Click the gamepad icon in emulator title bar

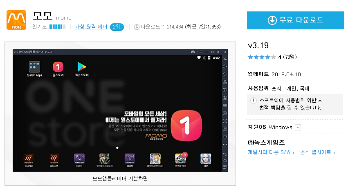click(193, 52)
